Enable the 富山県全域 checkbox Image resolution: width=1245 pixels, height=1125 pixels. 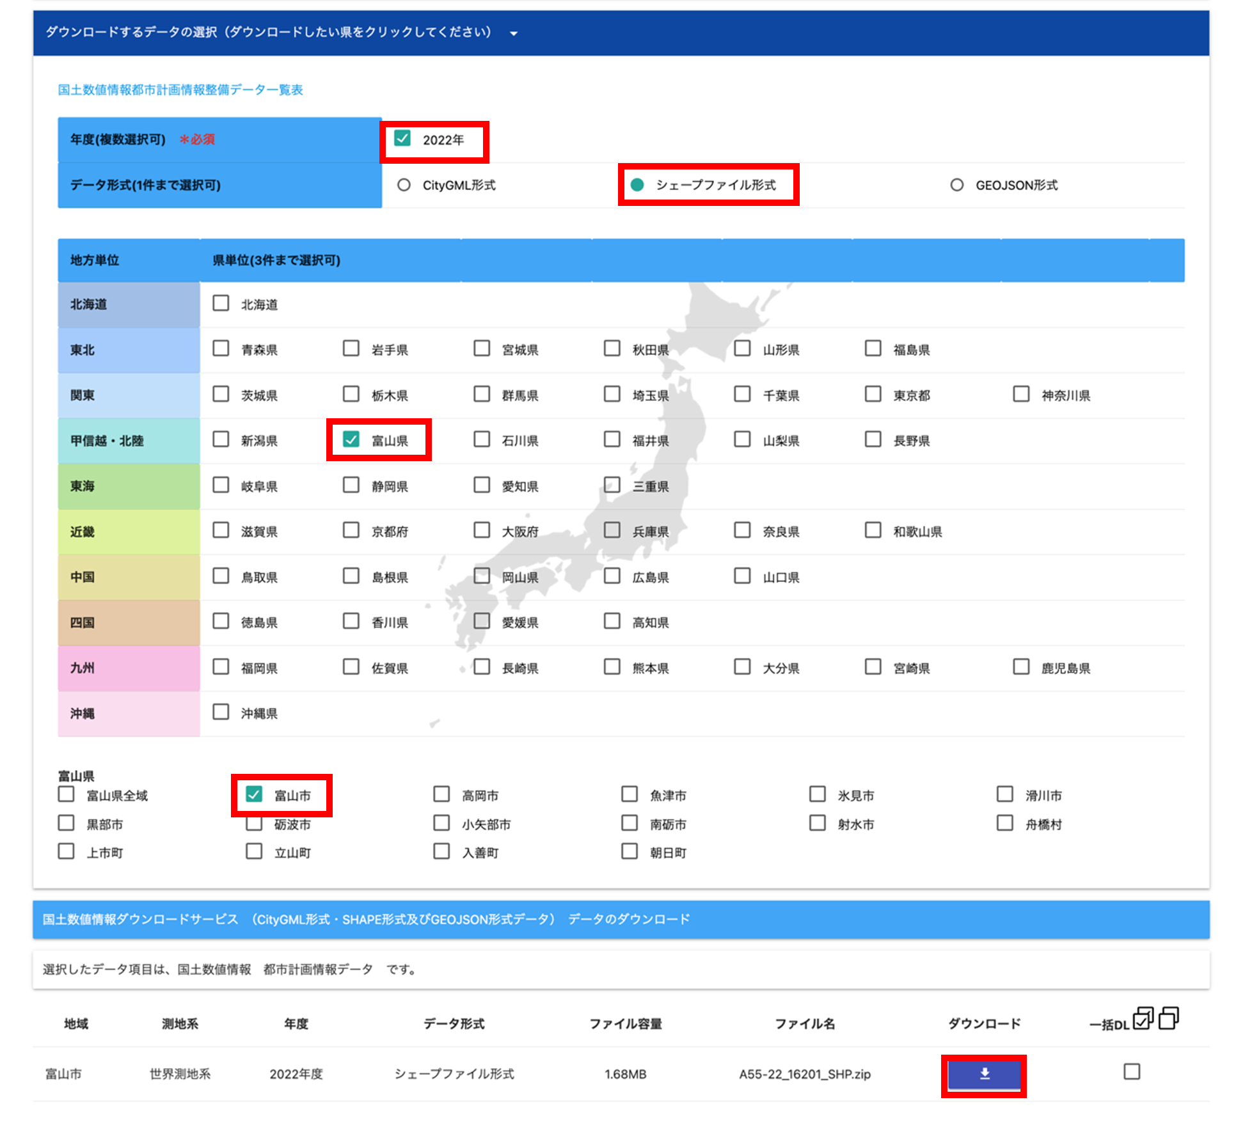pyautogui.click(x=67, y=794)
